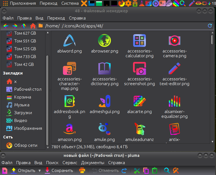This screenshot has height=175, width=216.
Task: Open Переход menu in file manager
Action: tap(56, 18)
